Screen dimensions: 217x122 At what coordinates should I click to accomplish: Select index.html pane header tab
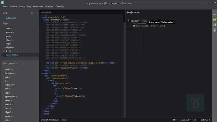(x=46, y=12)
